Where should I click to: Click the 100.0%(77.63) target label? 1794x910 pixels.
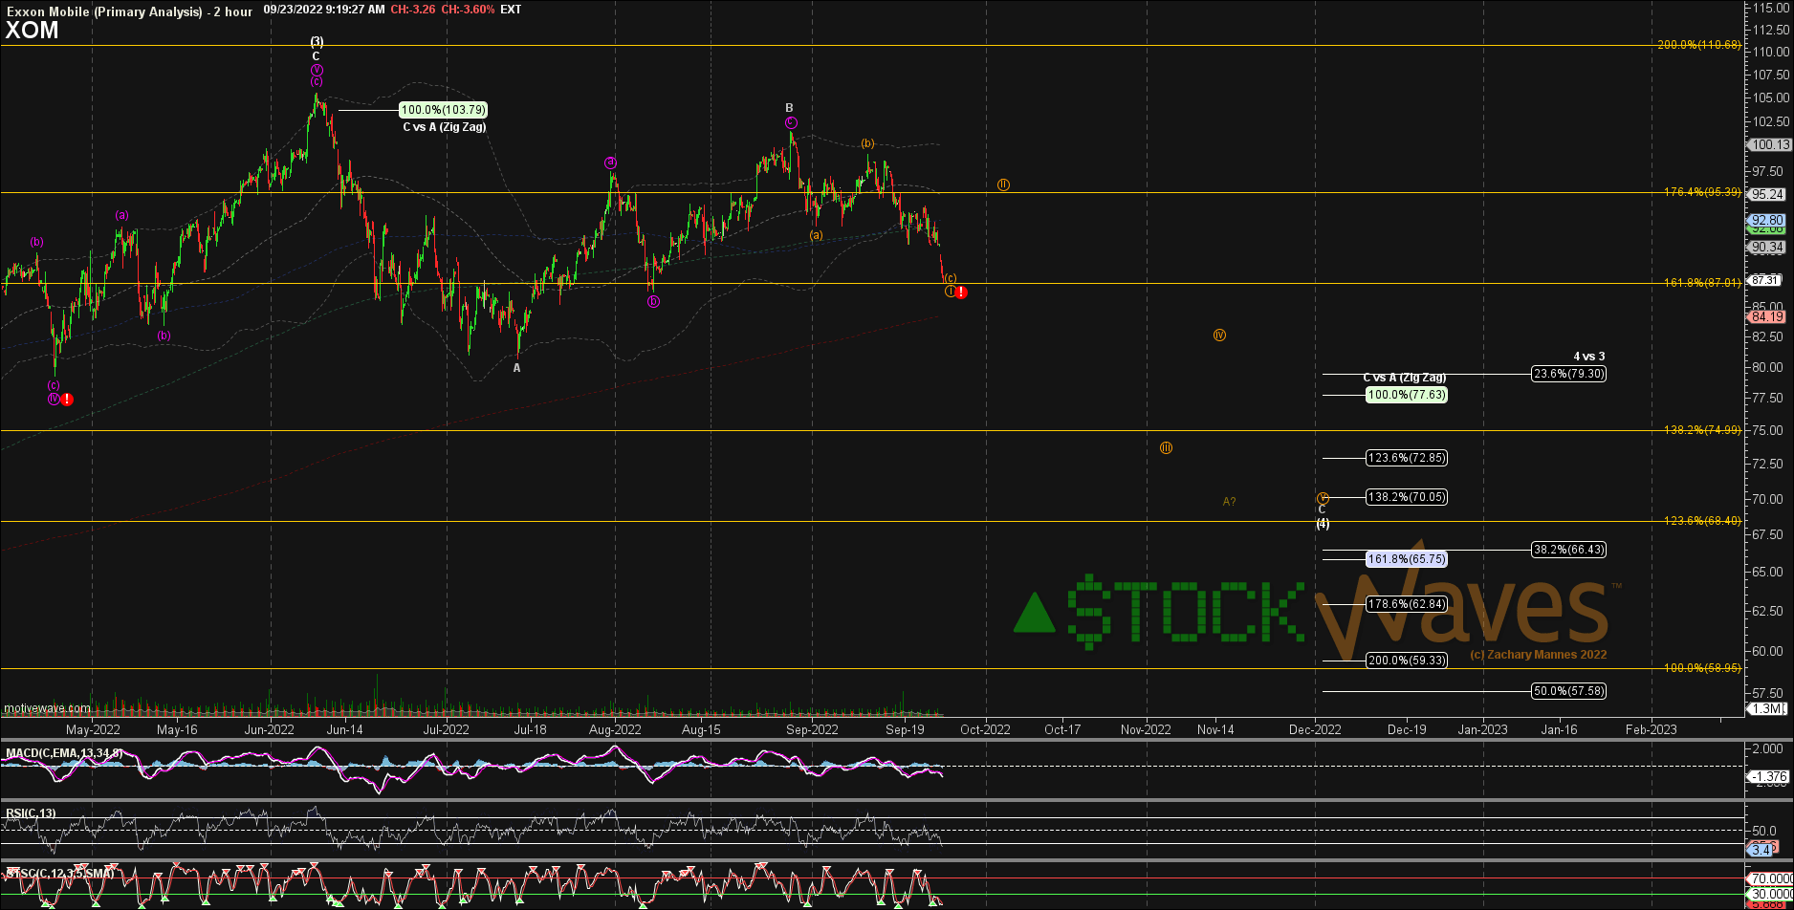coord(1406,394)
